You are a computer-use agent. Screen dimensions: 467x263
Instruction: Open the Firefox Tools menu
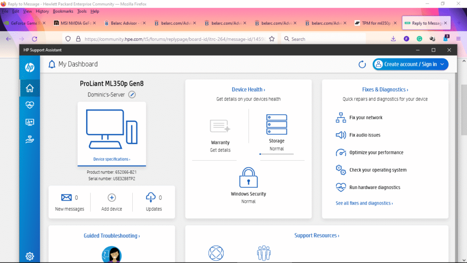point(82,11)
